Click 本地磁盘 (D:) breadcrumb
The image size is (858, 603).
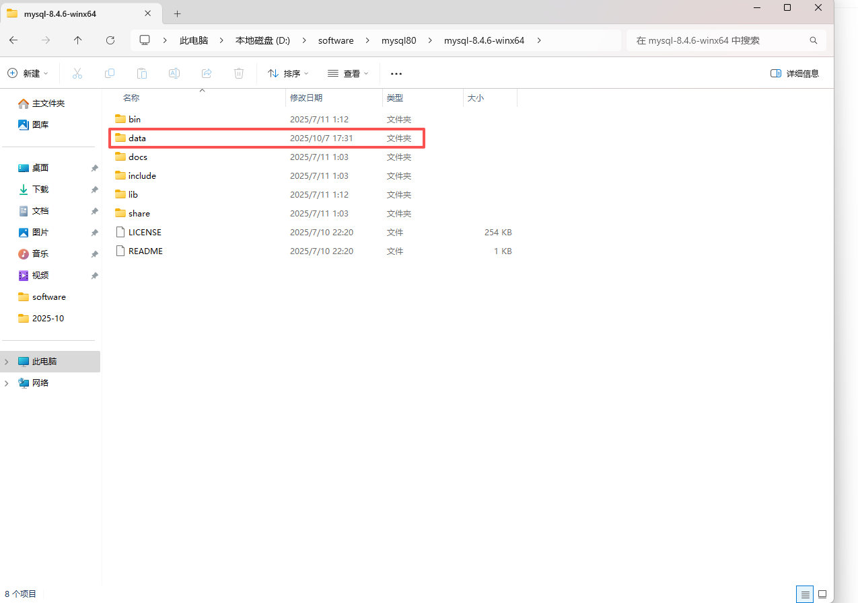(x=262, y=40)
